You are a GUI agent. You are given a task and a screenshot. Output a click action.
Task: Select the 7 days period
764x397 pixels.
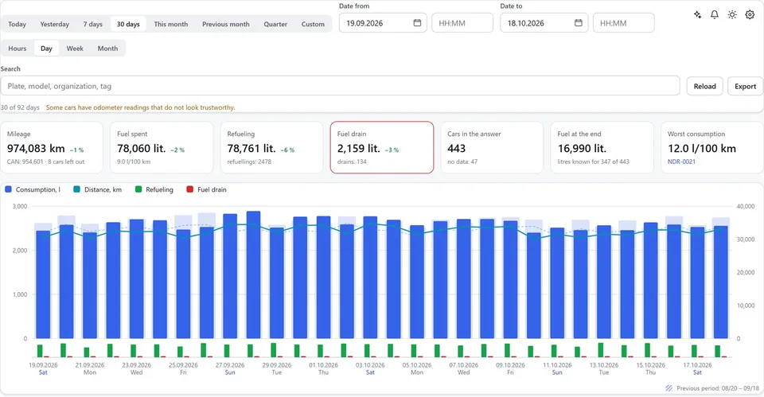92,24
